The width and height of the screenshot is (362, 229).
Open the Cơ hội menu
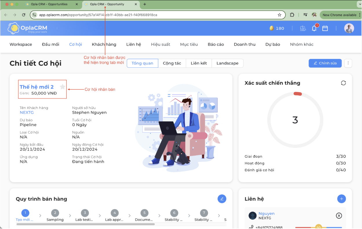tap(76, 44)
